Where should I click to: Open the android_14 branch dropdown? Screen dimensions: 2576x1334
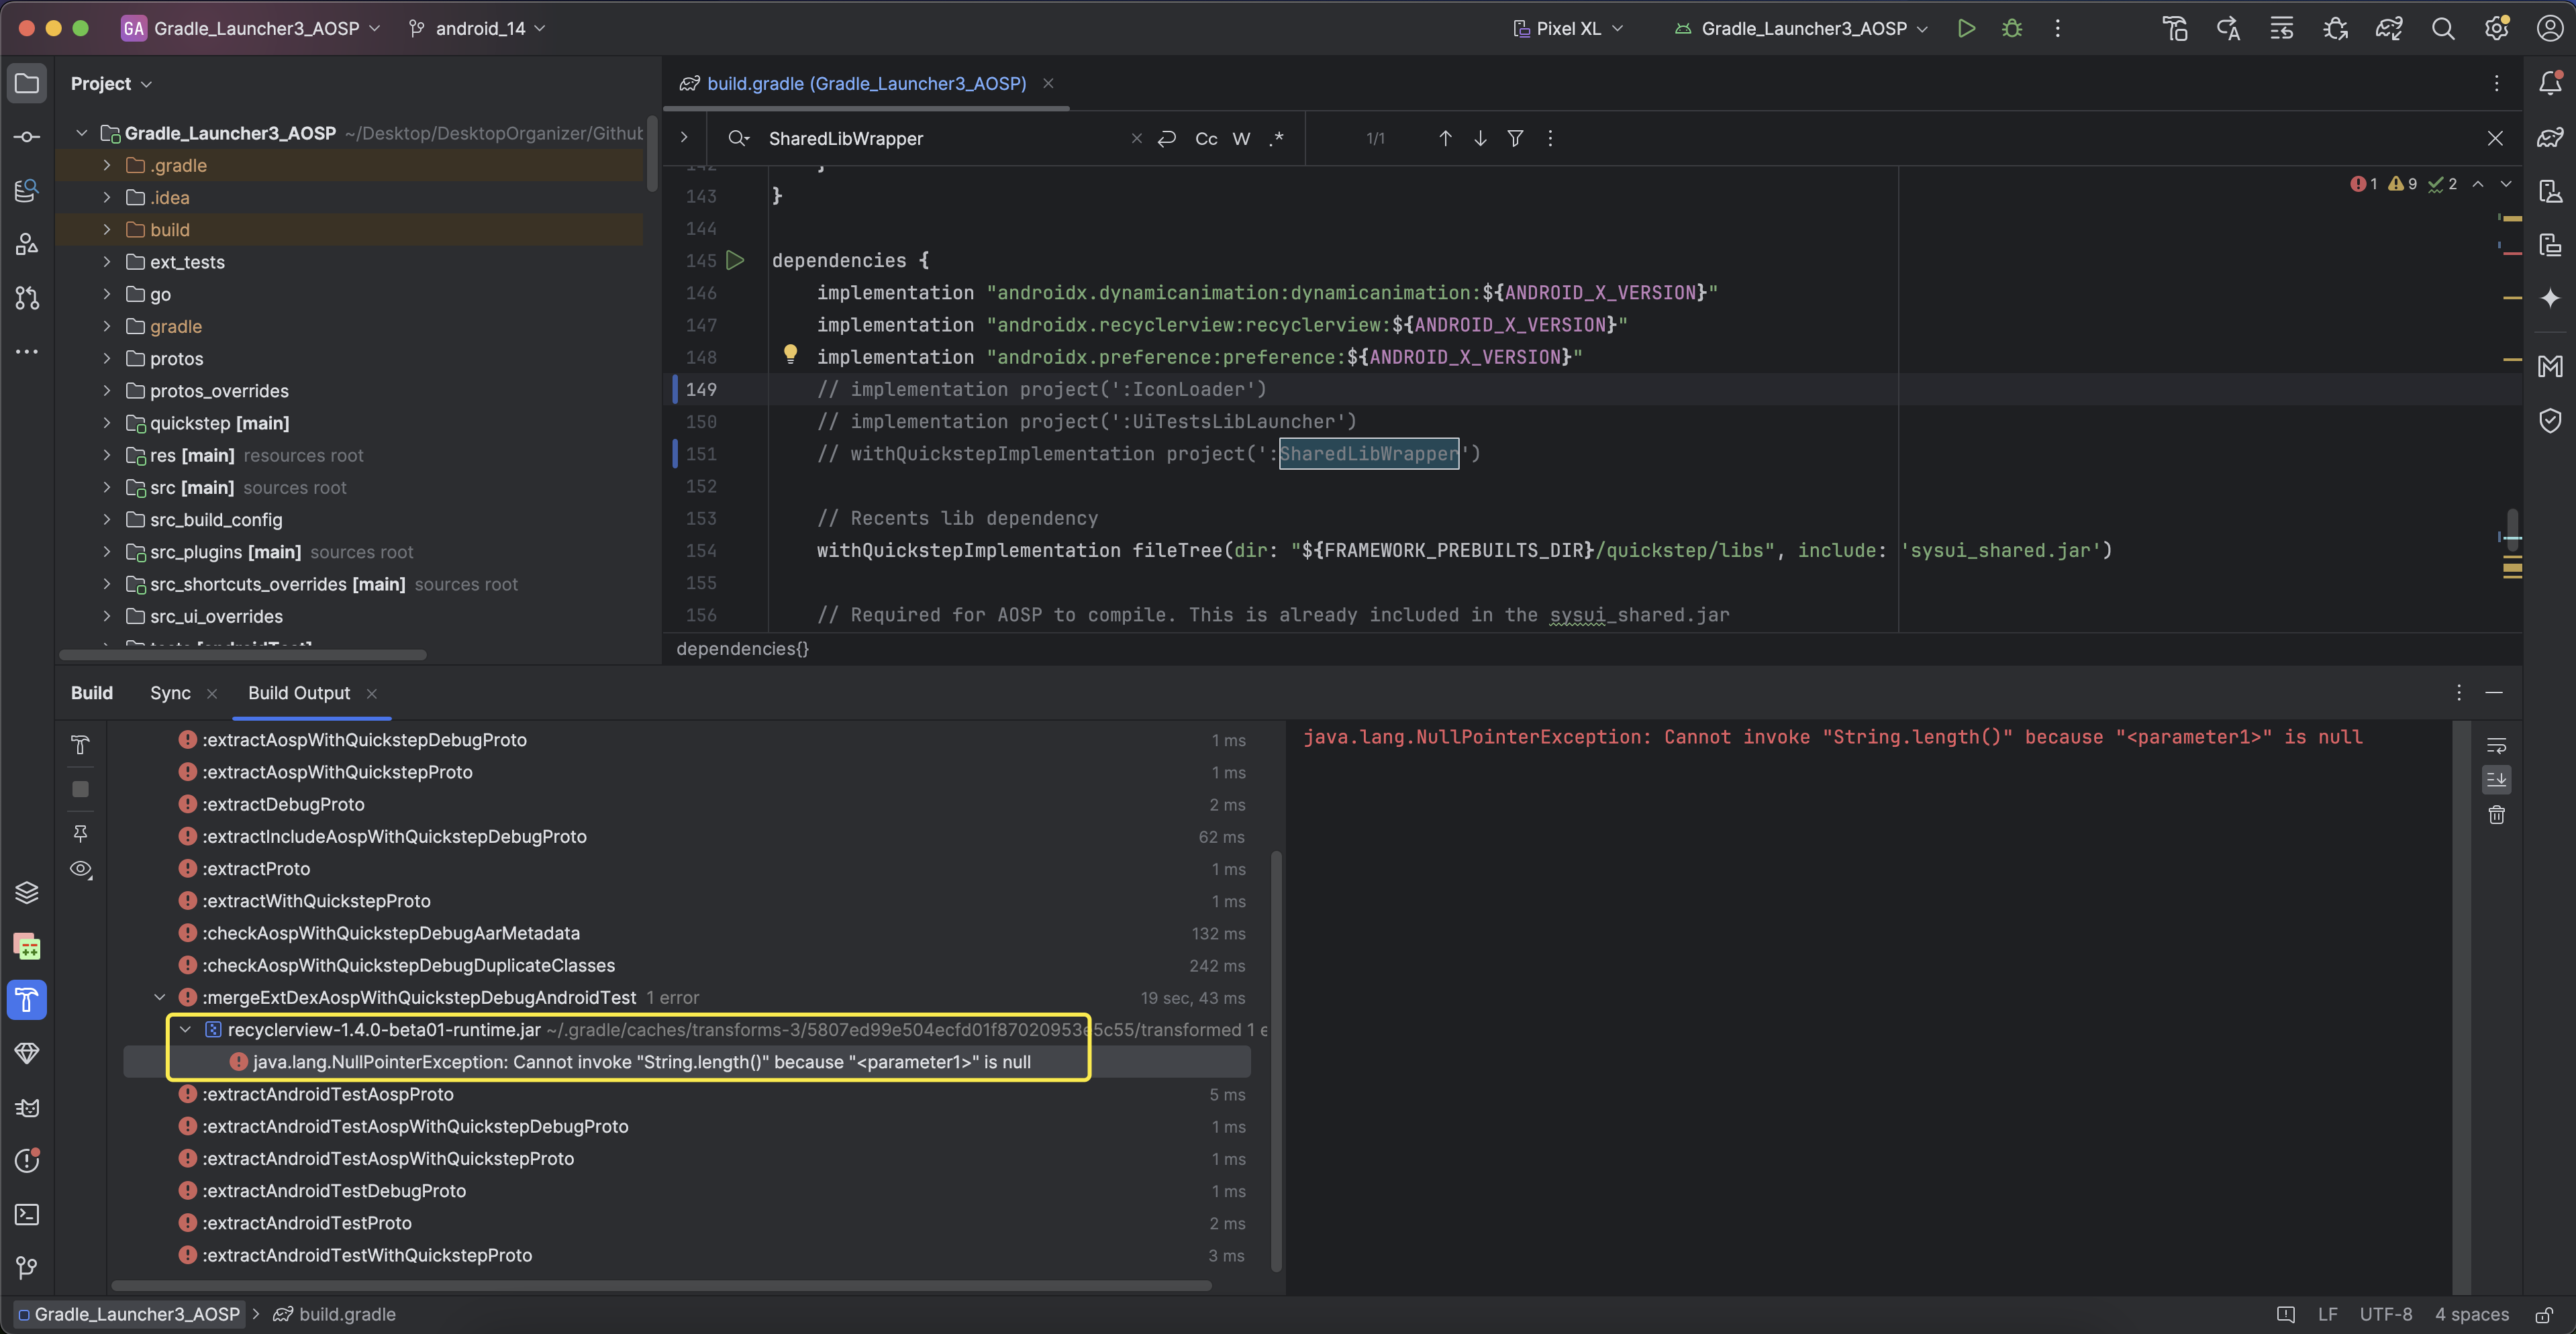478,28
